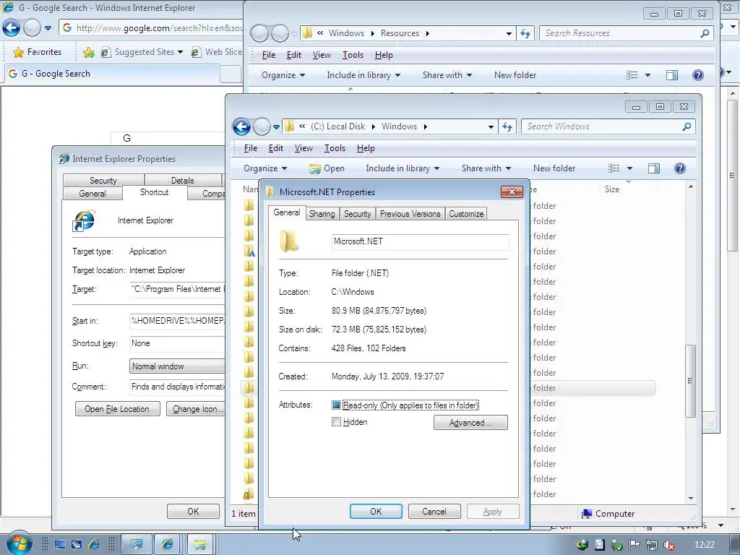Click Shortcut key field in IE Properties

pyautogui.click(x=178, y=343)
